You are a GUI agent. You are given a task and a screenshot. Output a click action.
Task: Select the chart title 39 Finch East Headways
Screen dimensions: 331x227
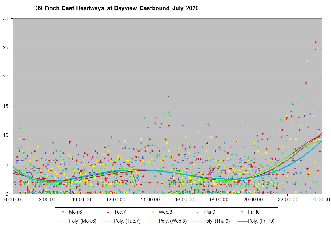click(117, 8)
